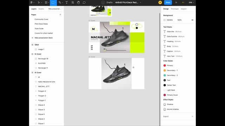Click the MACAHL JETT title on canvas
The height and width of the screenshot is (126, 225).
tap(101, 37)
